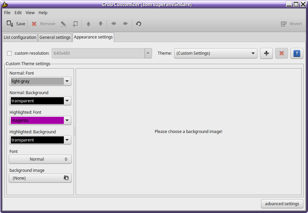
Task: Open the Theme (Custom Settings) dropdown
Action: coord(216,53)
